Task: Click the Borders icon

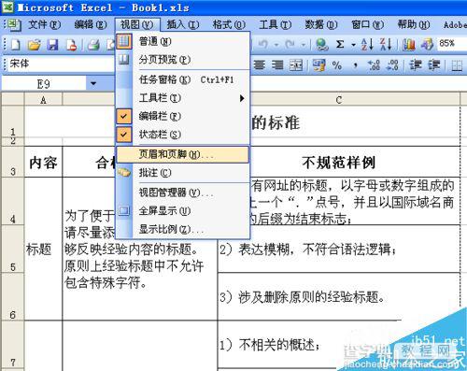Action: [x=457, y=65]
